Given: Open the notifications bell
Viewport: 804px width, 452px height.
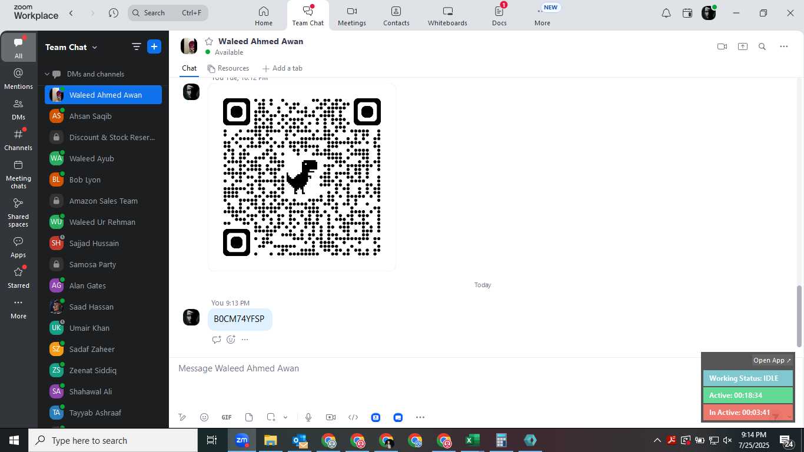Looking at the screenshot, I should coord(666,13).
